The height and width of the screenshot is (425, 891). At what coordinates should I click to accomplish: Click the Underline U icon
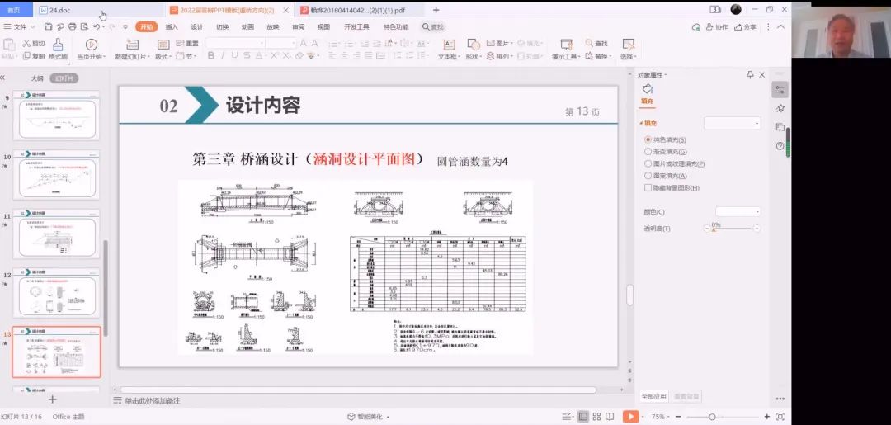pyautogui.click(x=234, y=55)
